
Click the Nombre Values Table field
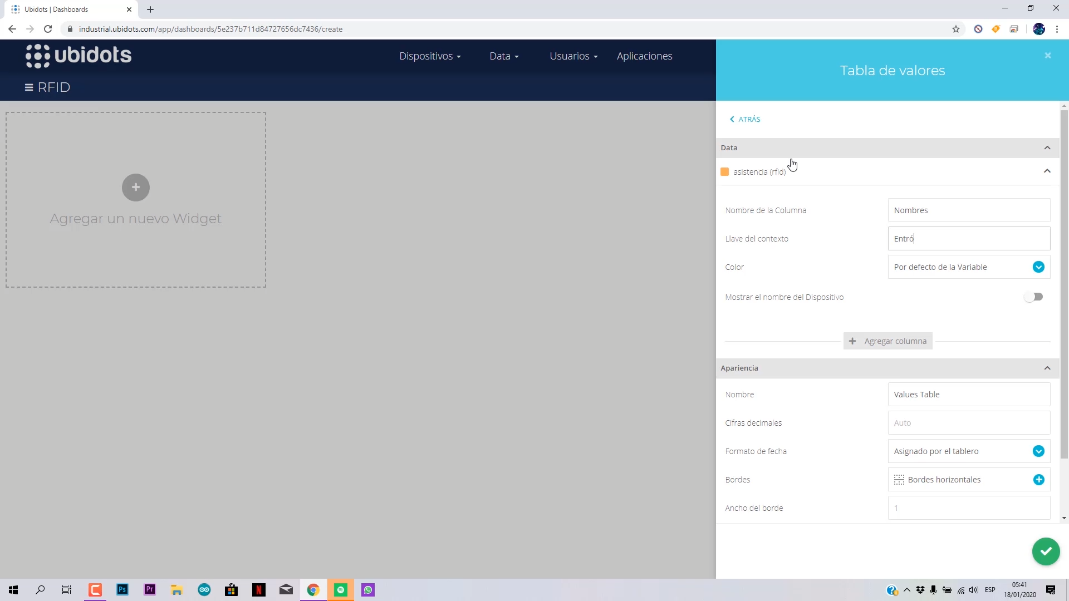(x=969, y=395)
